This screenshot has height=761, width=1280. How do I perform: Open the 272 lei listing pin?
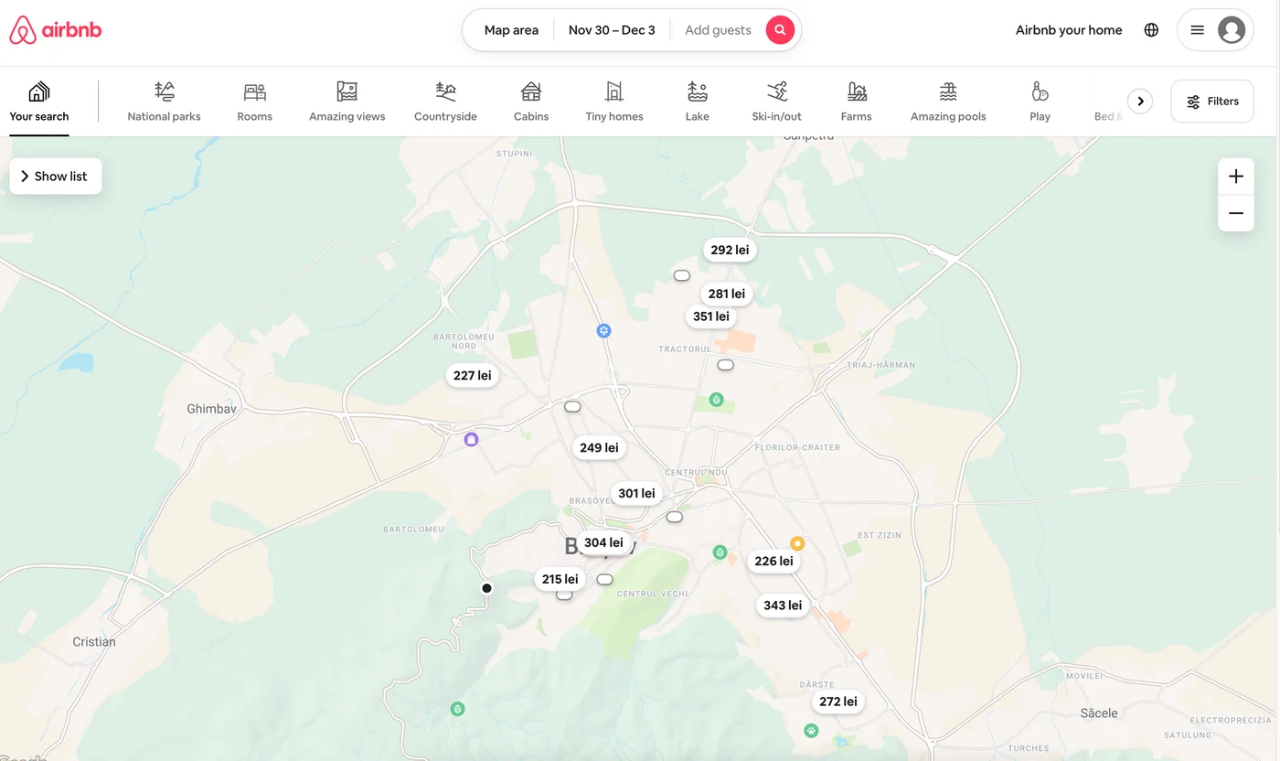[838, 702]
